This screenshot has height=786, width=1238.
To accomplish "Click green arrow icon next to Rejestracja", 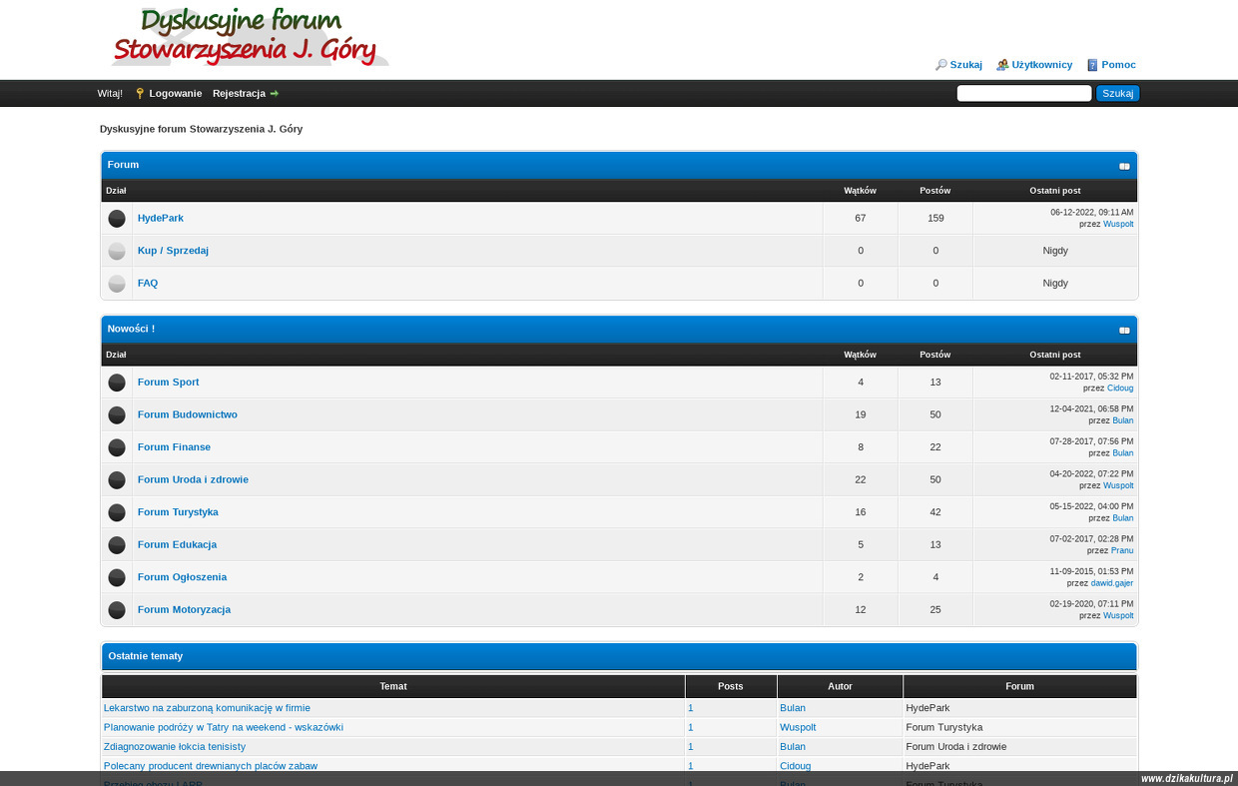I will click(275, 94).
